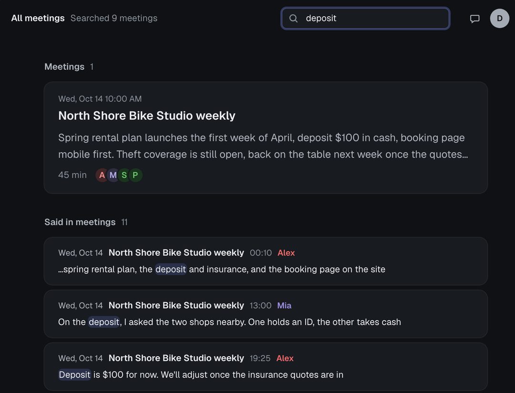This screenshot has height=393, width=515.
Task: Click the Said in meetings heading
Action: [80, 222]
